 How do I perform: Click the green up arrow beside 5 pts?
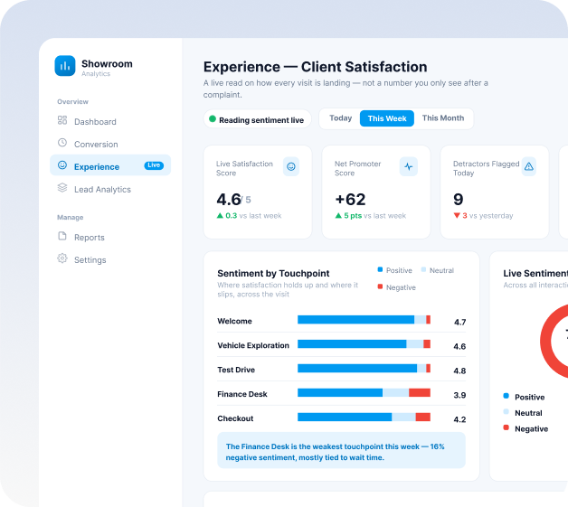pyautogui.click(x=338, y=216)
